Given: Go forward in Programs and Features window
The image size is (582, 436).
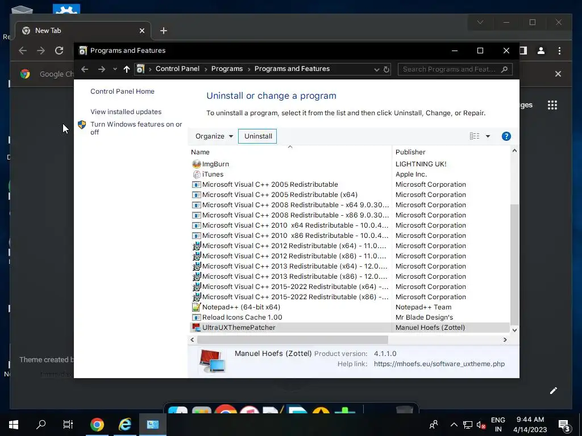Looking at the screenshot, I should (101, 69).
